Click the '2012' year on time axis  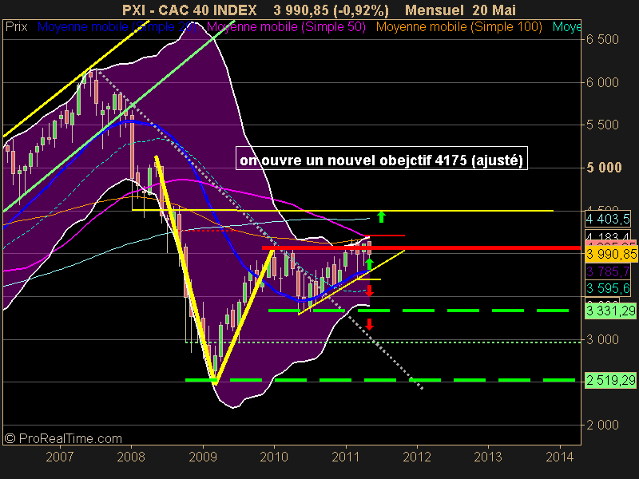(417, 457)
